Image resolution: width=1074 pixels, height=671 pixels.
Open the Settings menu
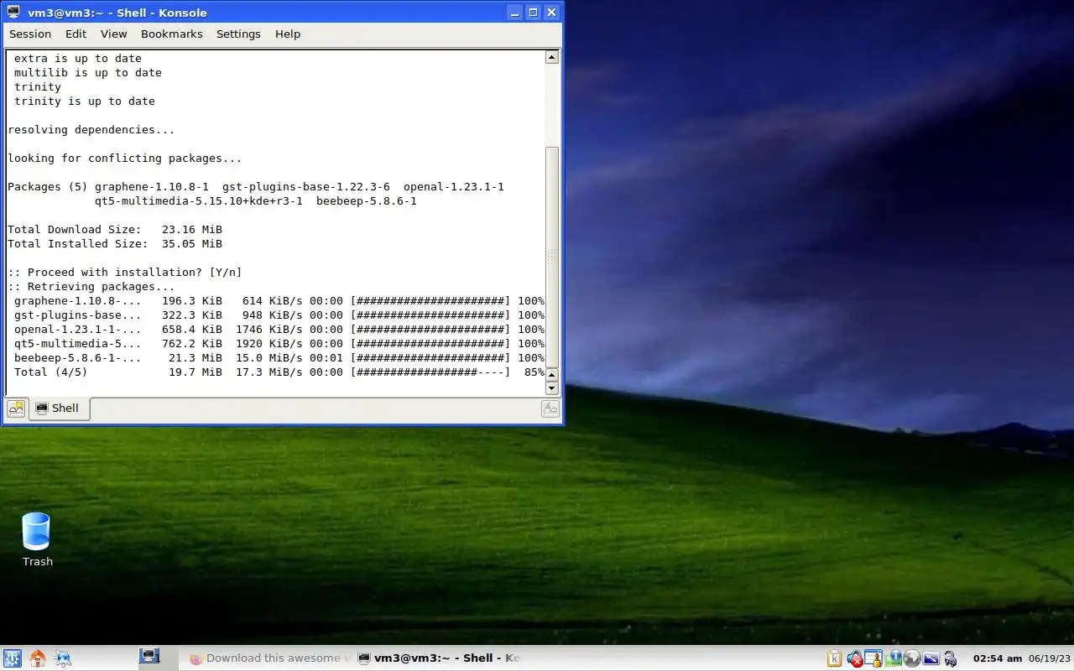click(x=238, y=34)
